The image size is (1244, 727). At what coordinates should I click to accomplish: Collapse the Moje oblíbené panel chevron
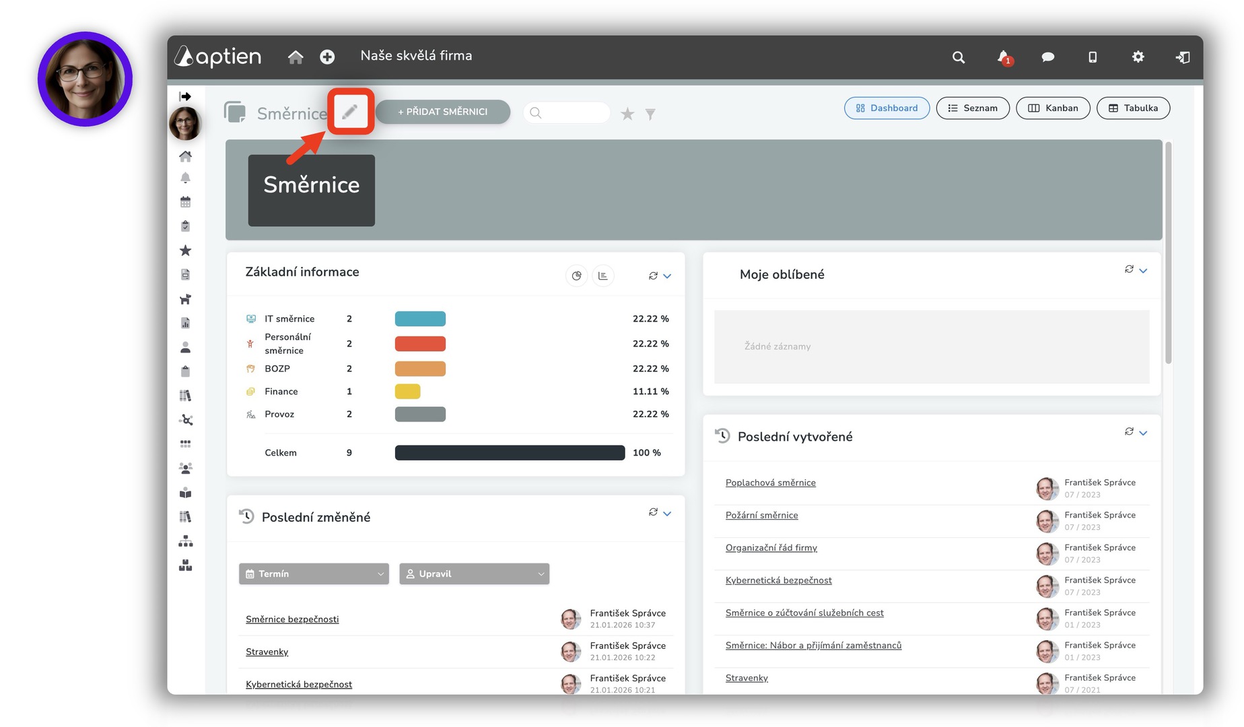point(1143,271)
